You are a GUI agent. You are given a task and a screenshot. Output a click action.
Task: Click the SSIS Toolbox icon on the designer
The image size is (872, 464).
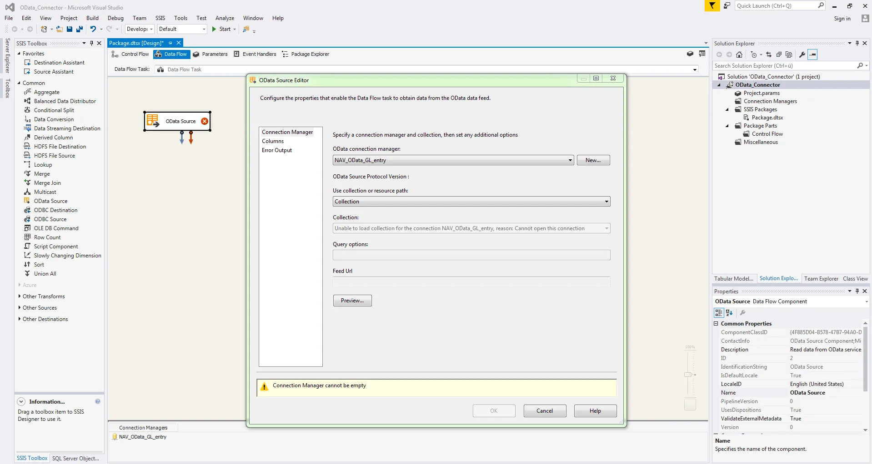[690, 54]
